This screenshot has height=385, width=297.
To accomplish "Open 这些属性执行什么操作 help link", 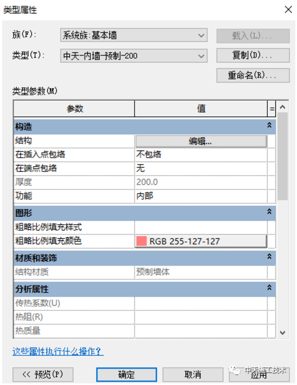I will 58,351.
